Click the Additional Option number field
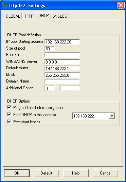The height and width of the screenshot is (182, 126). (50, 88)
